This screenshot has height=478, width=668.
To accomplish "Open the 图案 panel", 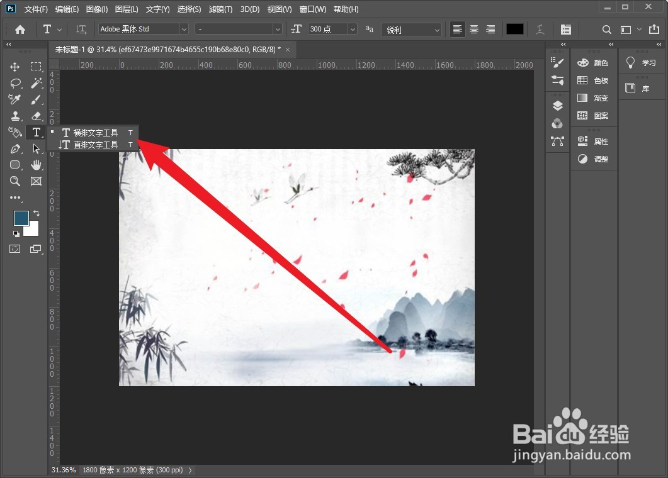I will click(x=593, y=115).
